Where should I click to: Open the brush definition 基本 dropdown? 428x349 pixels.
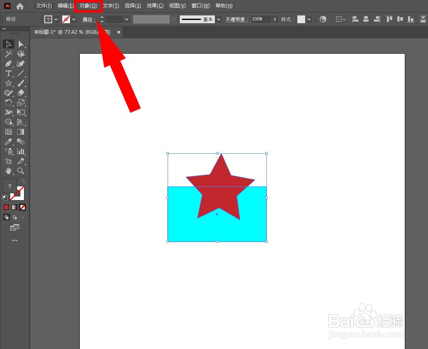(218, 20)
